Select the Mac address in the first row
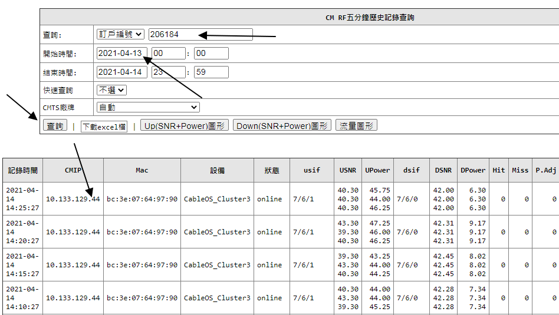Image resolution: width=559 pixels, height=315 pixels. tap(142, 199)
